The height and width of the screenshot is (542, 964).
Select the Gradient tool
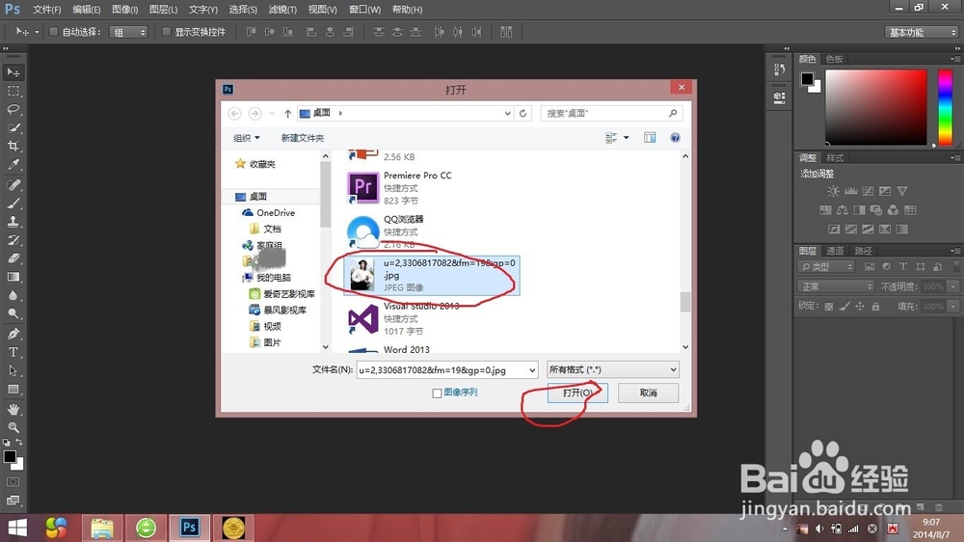click(13, 278)
